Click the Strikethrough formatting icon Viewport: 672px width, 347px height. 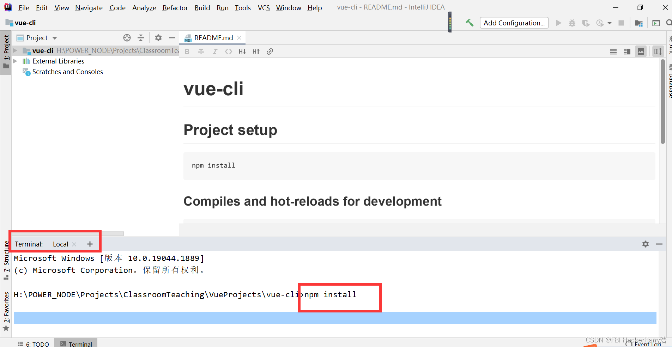201,51
